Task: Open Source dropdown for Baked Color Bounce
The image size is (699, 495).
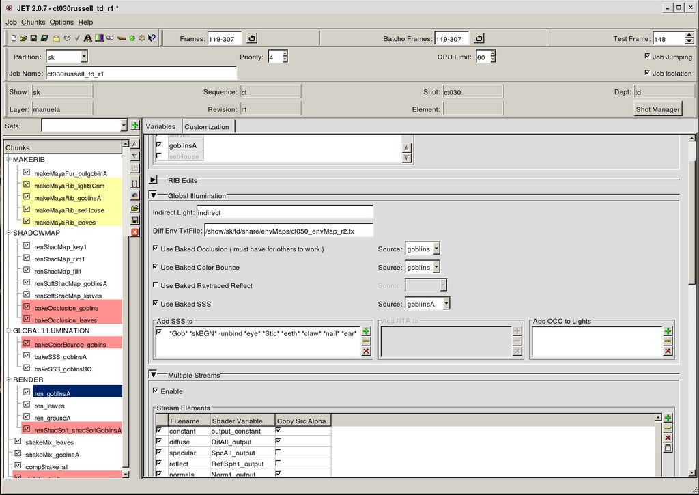Action: pyautogui.click(x=436, y=267)
